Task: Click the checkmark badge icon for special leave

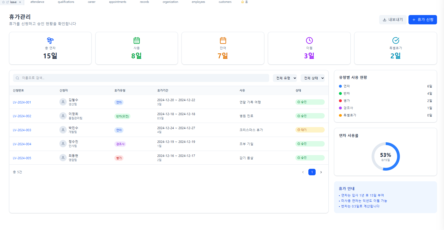Action: [396, 40]
